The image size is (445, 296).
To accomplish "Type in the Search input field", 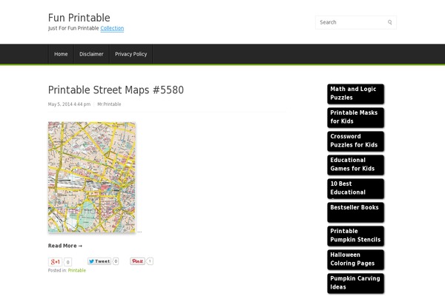I will (350, 22).
